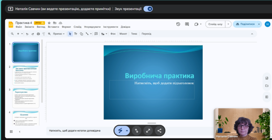Collapse the toolbar with the up chevron

point(252,34)
